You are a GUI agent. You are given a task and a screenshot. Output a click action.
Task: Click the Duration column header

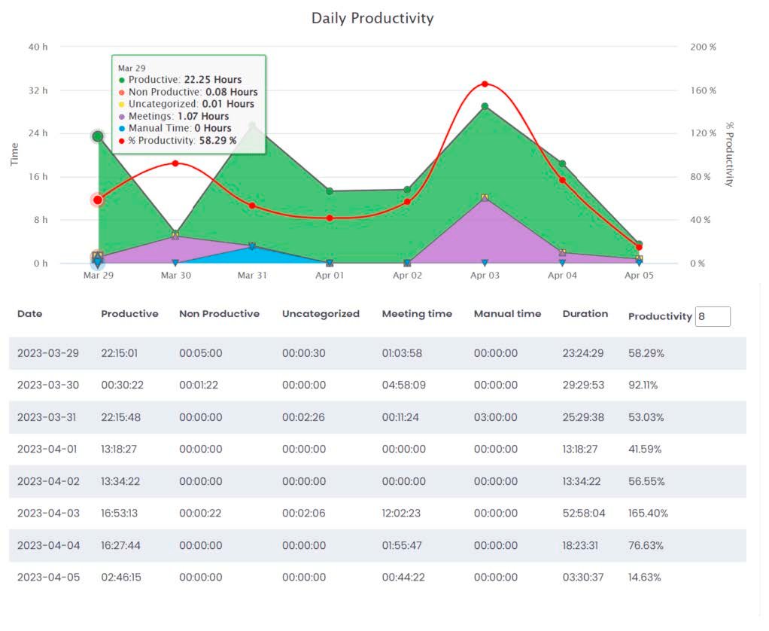(585, 314)
